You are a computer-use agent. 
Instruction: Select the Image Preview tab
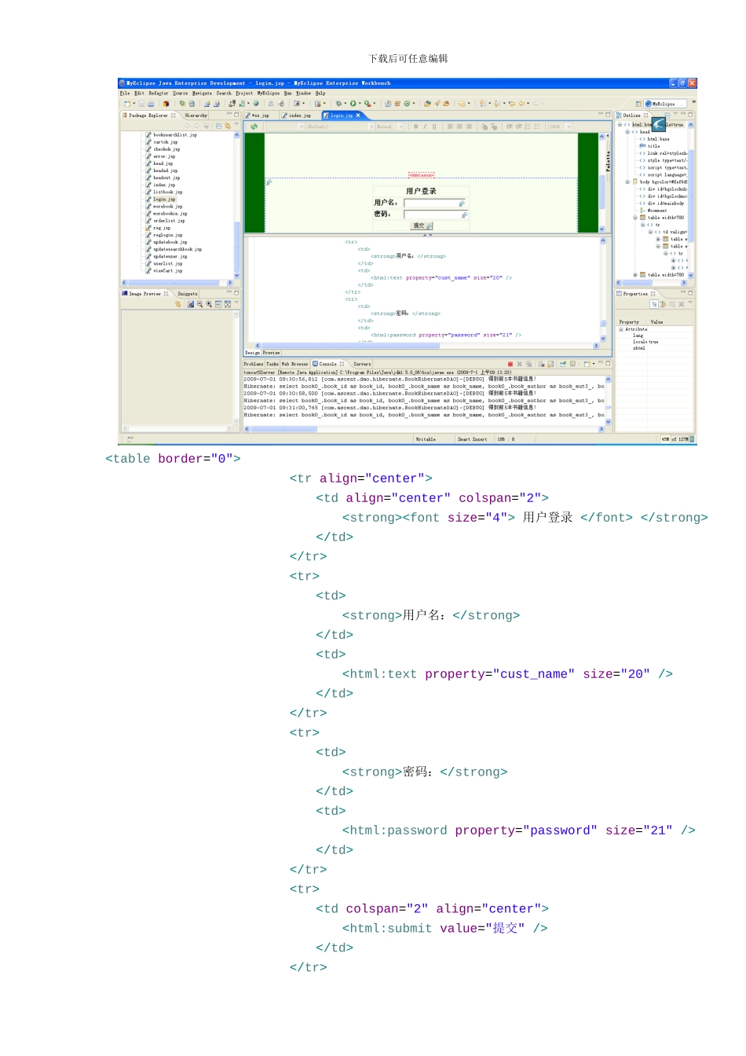tap(144, 294)
